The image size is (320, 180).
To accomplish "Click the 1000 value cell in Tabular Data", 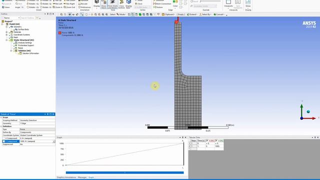I will (219, 146).
